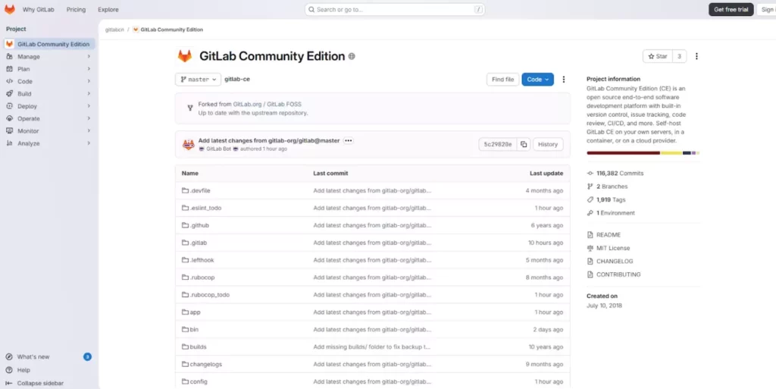Click GitLab Community Edition breadcrumb item
This screenshot has width=776, height=389.
[167, 30]
